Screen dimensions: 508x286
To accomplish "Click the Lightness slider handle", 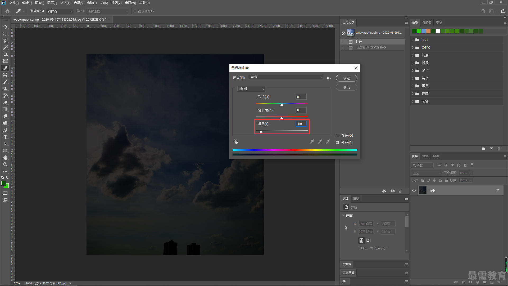I will 261,132.
